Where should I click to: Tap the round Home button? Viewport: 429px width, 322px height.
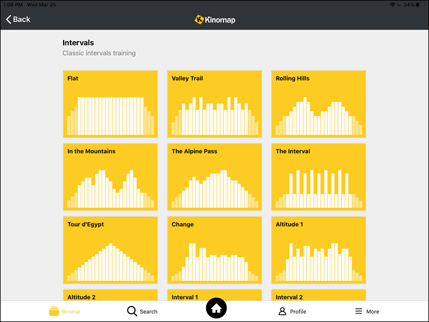tap(216, 308)
